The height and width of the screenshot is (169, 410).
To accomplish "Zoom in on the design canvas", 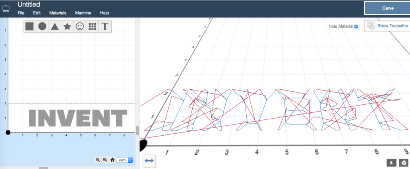I will (x=105, y=160).
